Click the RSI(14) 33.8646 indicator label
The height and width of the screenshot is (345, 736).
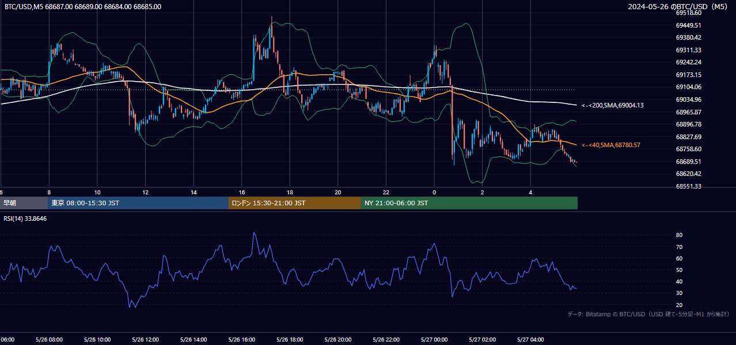[25, 218]
